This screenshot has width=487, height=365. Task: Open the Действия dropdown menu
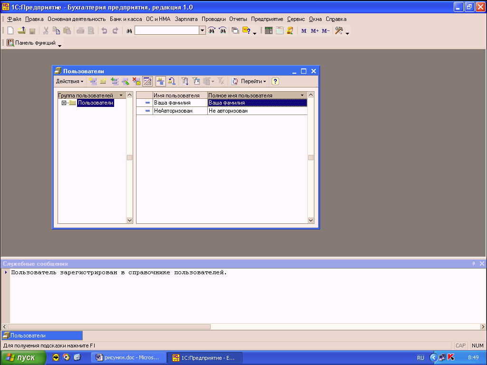(69, 81)
